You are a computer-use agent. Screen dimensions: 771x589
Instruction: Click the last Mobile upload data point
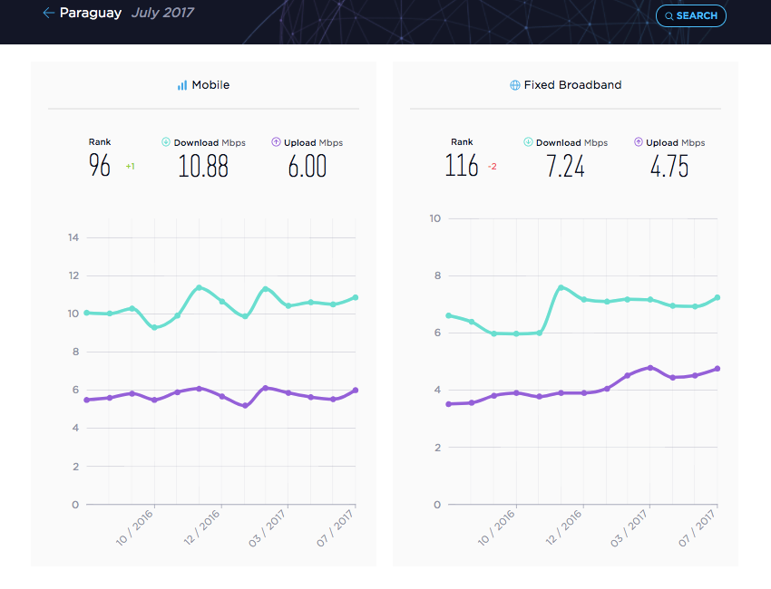[x=356, y=390]
